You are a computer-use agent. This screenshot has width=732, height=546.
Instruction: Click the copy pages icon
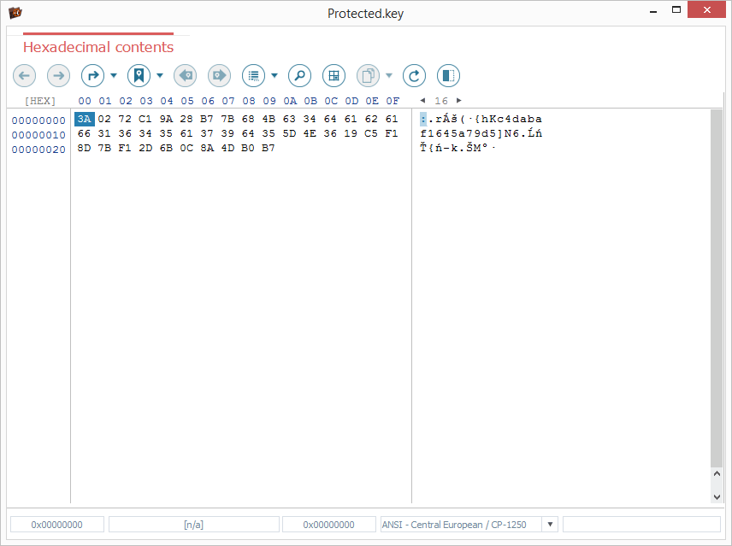(x=368, y=76)
